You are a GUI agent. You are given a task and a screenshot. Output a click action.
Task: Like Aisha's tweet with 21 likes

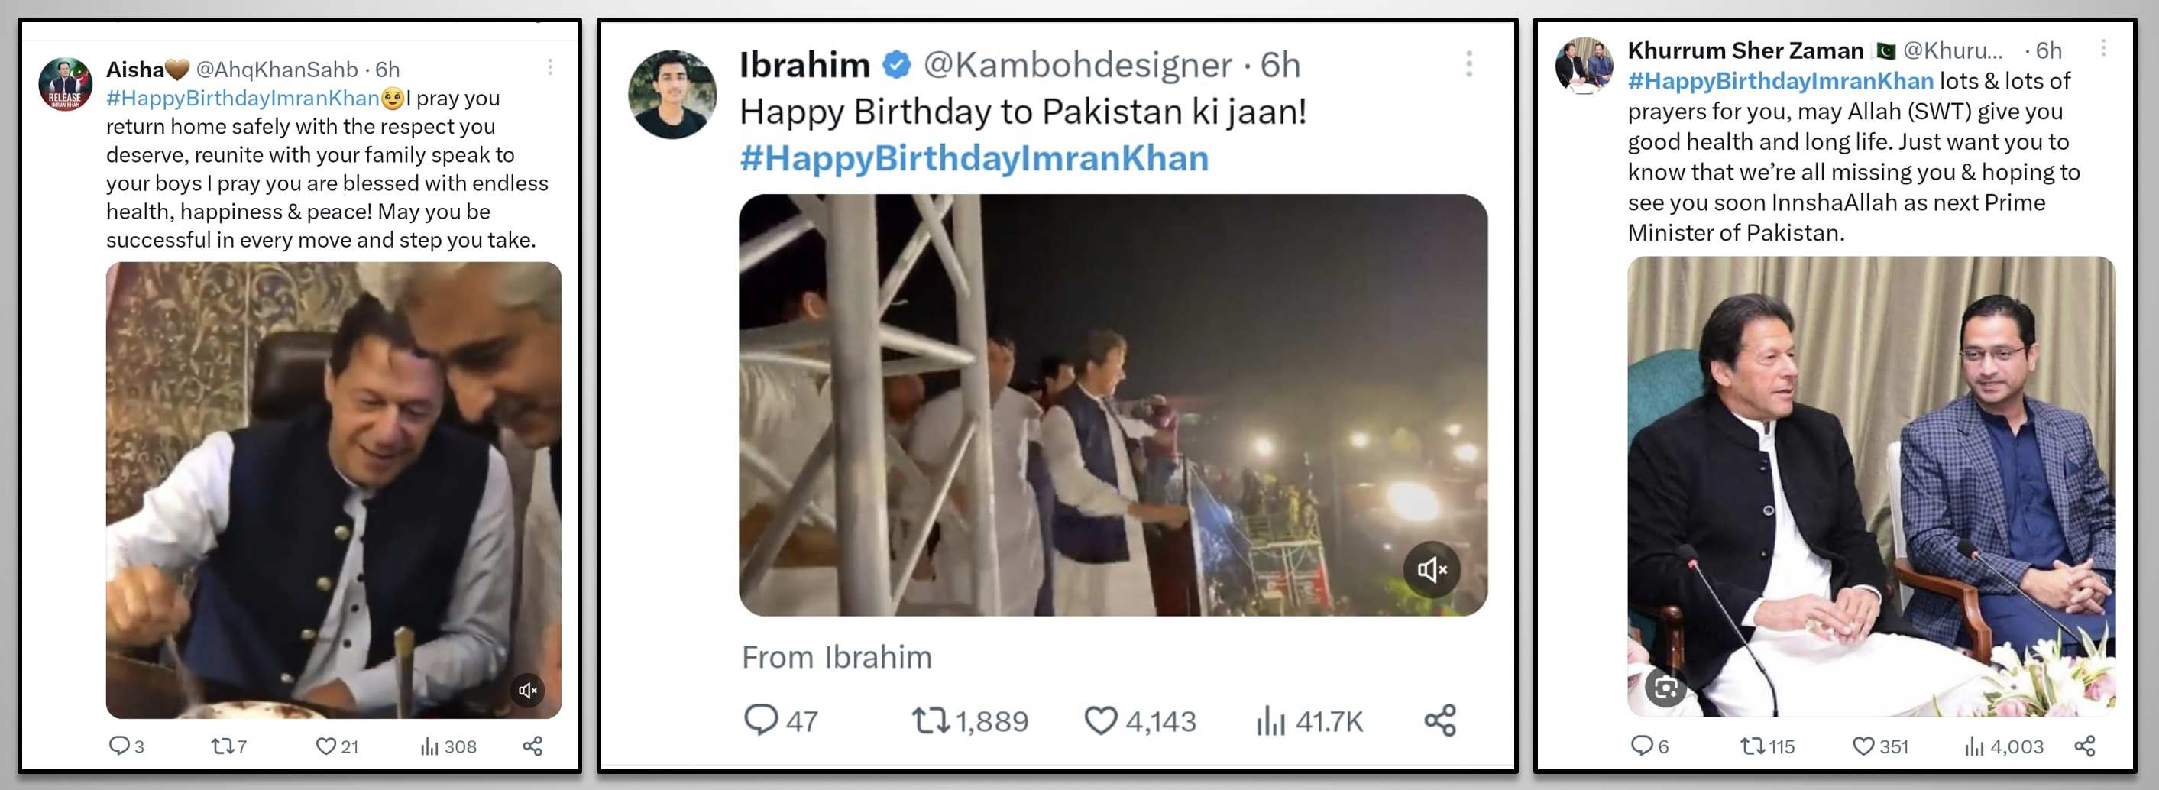(325, 746)
